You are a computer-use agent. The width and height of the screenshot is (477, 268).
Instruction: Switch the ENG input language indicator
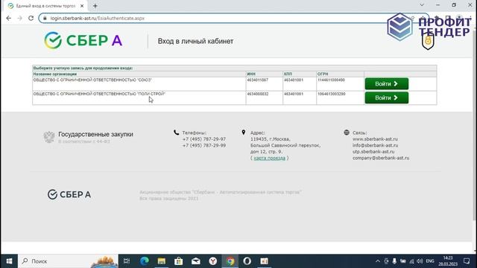pos(430,261)
